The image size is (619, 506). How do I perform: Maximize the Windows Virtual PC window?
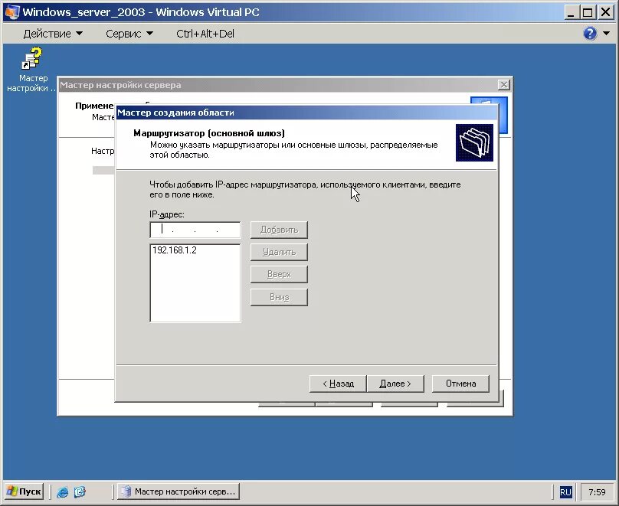click(x=588, y=11)
